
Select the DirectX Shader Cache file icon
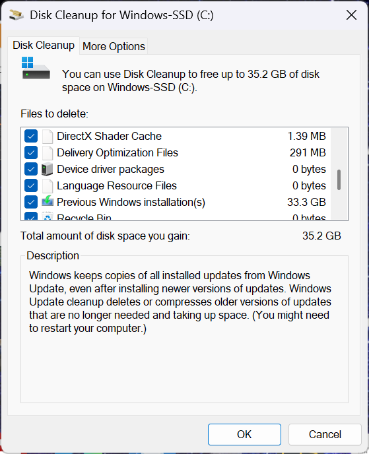tap(48, 137)
